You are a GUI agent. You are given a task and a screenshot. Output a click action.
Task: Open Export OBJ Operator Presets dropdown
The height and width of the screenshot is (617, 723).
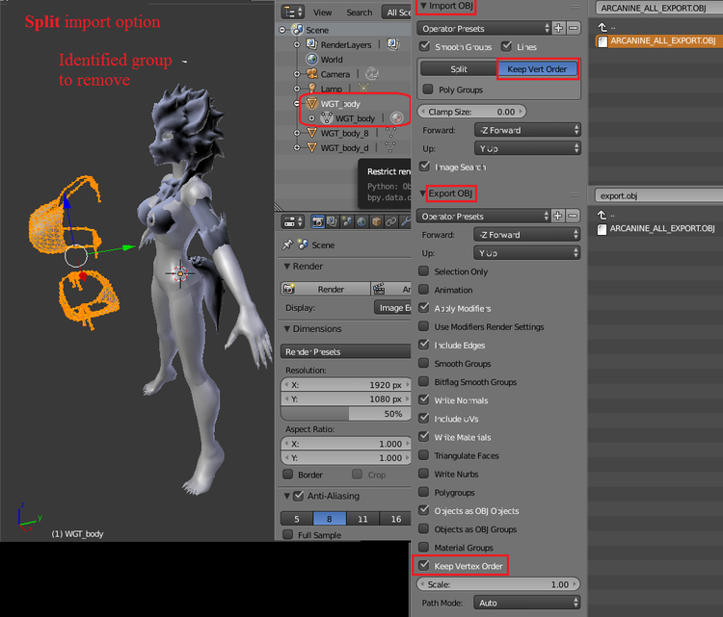pyautogui.click(x=483, y=216)
